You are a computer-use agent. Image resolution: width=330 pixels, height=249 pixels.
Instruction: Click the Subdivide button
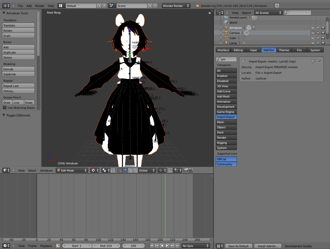pos(18,74)
